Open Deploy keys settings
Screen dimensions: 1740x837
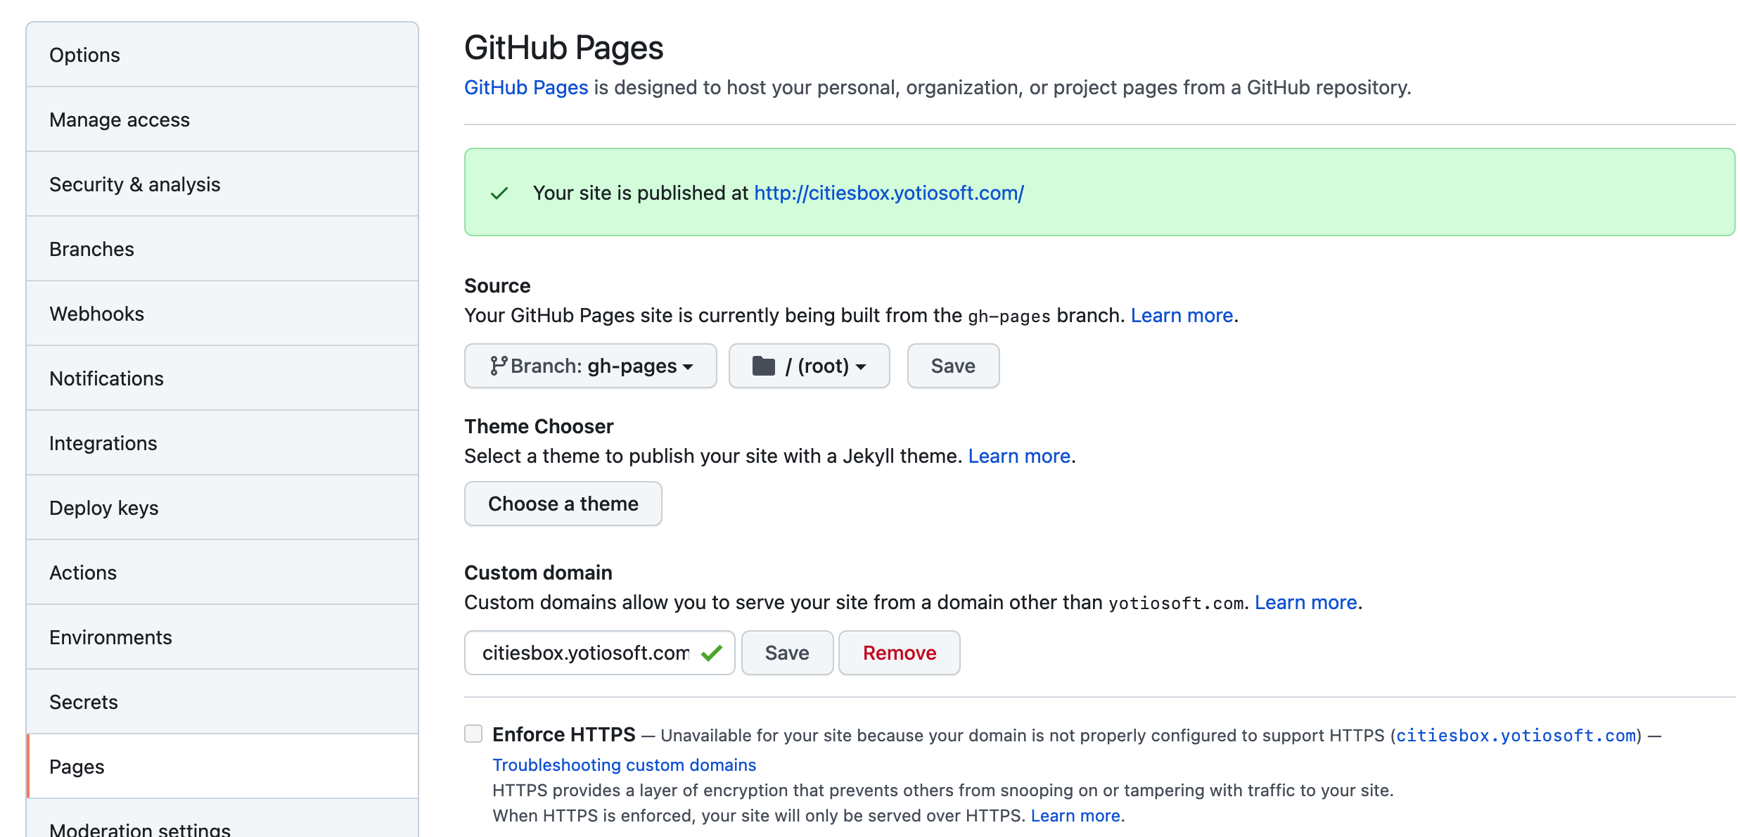tap(222, 508)
